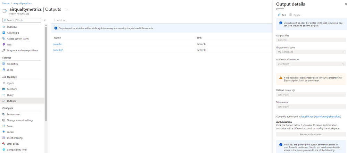Click the airqualtymetrics breadcrumb link
The height and width of the screenshot is (153, 347).
click(x=22, y=3)
